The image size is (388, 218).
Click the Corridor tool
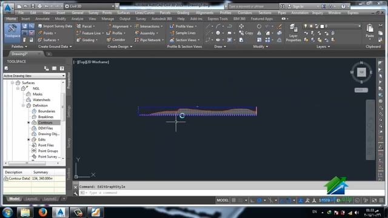(116, 40)
